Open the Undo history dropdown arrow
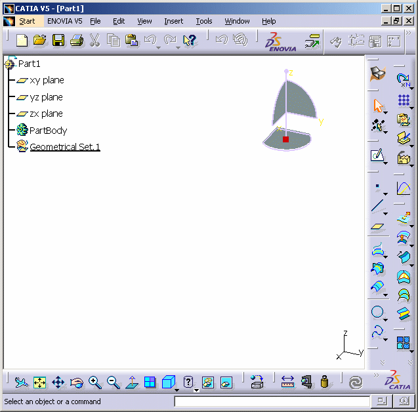418x412 pixels. [158, 48]
